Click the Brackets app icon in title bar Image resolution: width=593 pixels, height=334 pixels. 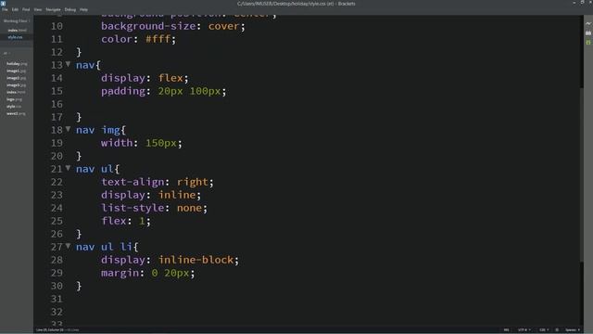(x=4, y=4)
